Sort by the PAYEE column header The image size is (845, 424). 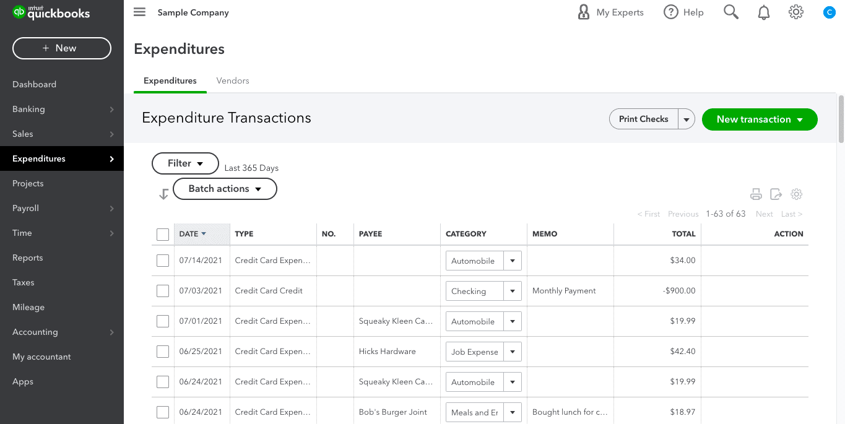coord(370,234)
